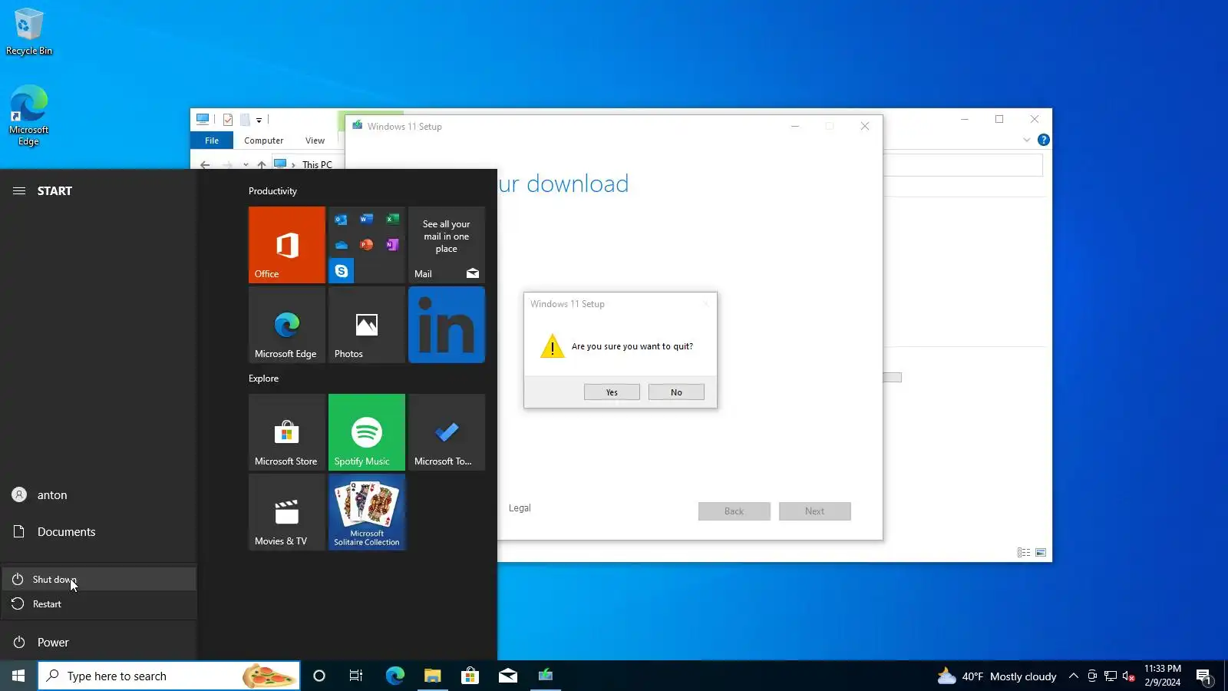Click No in the quit confirmation dialog
Viewport: 1228px width, 691px height.
pyautogui.click(x=676, y=392)
